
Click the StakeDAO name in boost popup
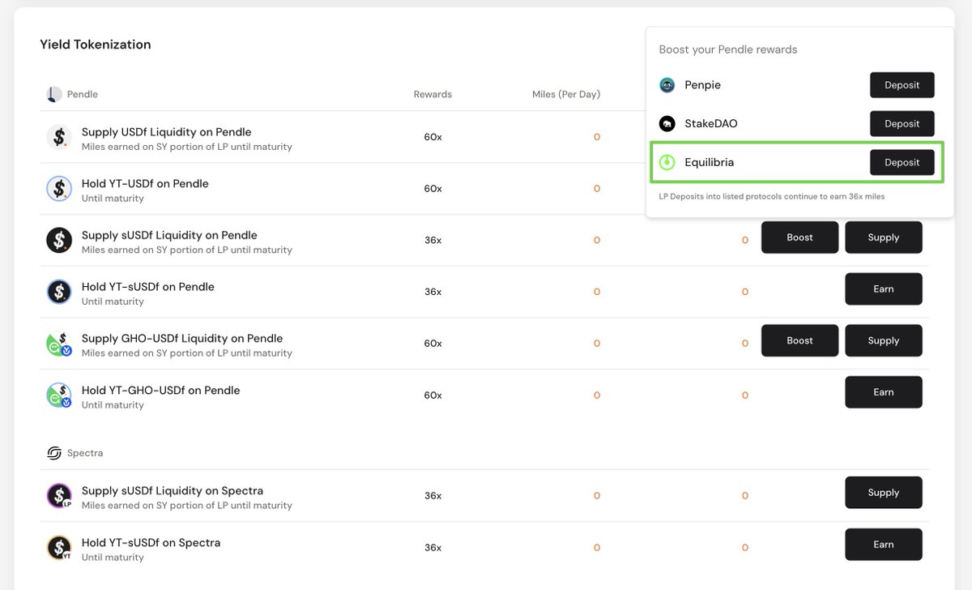(710, 124)
